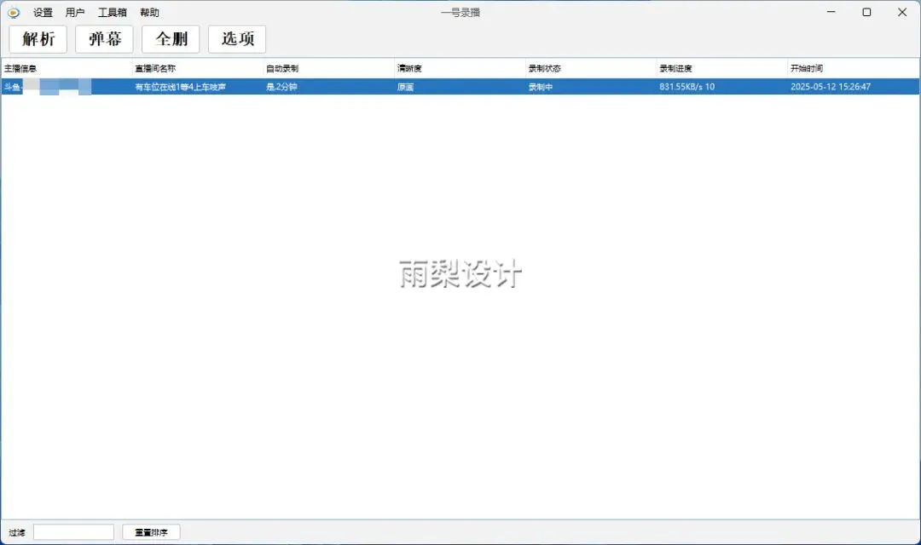Sort by 直播间名称 column header
Viewport: 921px width, 545px height.
click(198, 69)
